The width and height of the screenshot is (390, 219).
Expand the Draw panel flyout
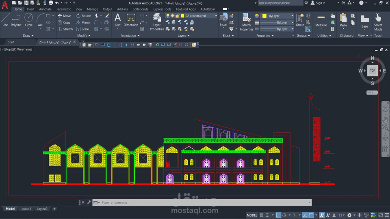click(x=28, y=36)
